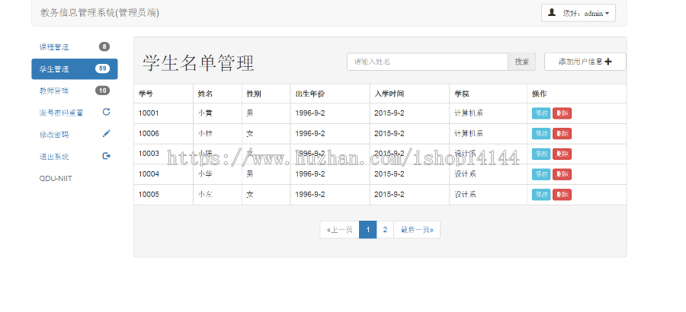The width and height of the screenshot is (686, 312).
Task: Click the refresh icon beside 账号密码重置
Action: [x=106, y=112]
